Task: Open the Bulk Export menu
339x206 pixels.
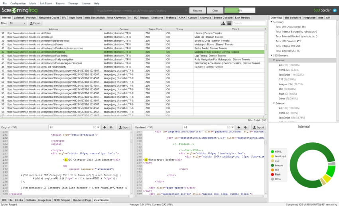Action: pyautogui.click(x=46, y=4)
